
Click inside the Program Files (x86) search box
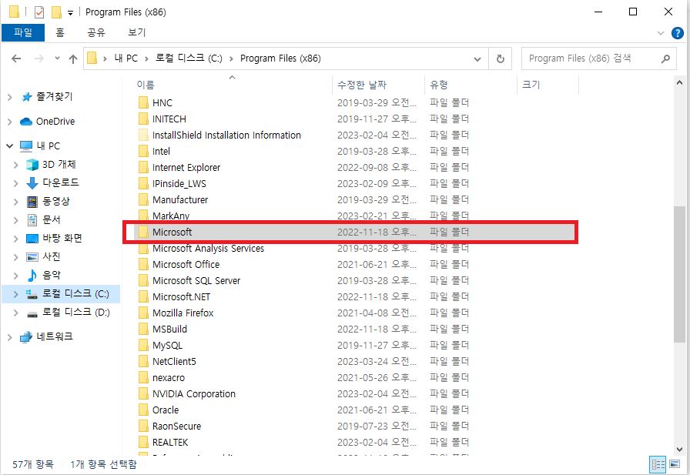click(601, 58)
